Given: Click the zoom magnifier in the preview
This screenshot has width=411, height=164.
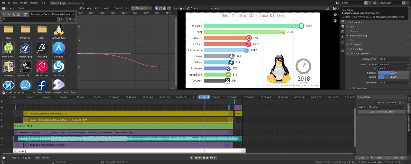Looking at the screenshot, I should pyautogui.click(x=335, y=15).
